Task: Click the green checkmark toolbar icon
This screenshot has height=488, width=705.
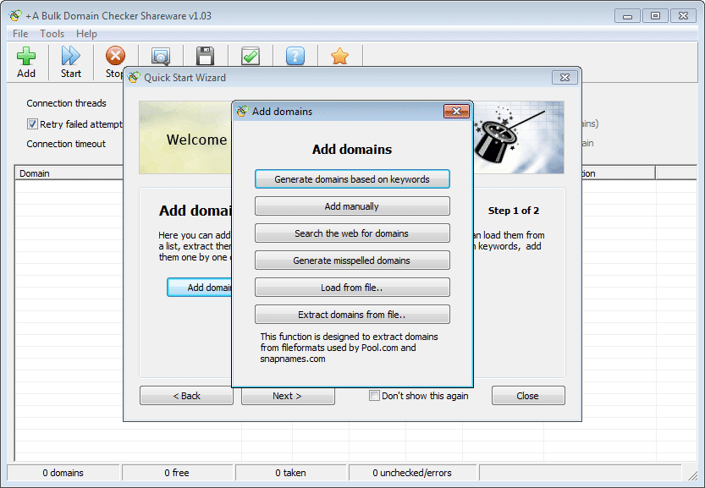Action: coord(251,56)
